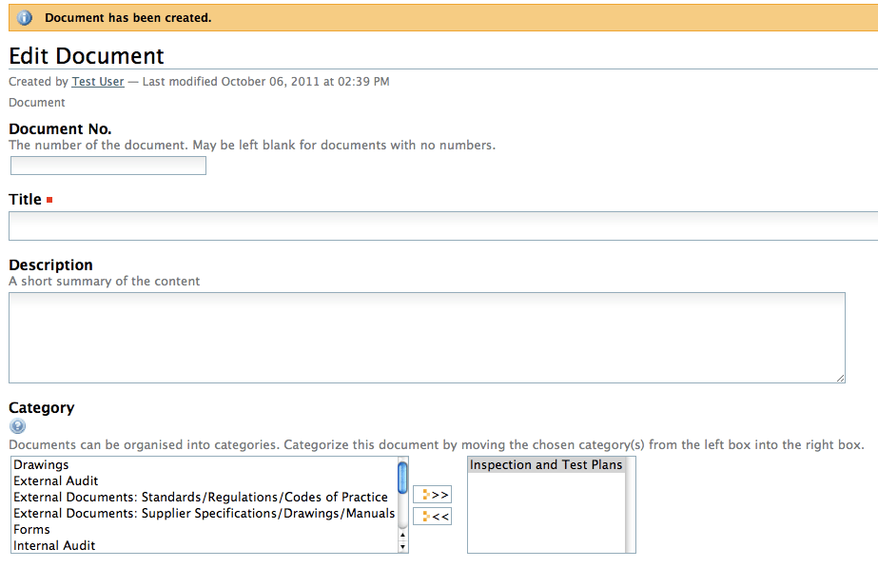Select Inspection and Test Plans in right box
This screenshot has width=878, height=568.
coord(547,465)
